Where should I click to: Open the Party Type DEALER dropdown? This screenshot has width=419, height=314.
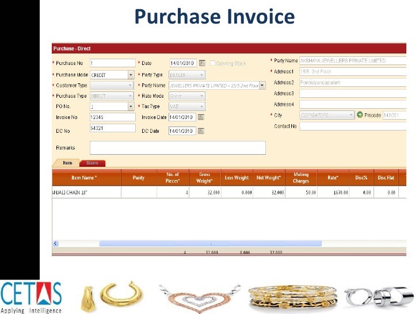point(187,75)
